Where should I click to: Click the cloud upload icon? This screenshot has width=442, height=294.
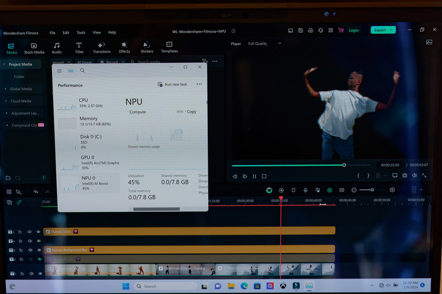tap(311, 30)
